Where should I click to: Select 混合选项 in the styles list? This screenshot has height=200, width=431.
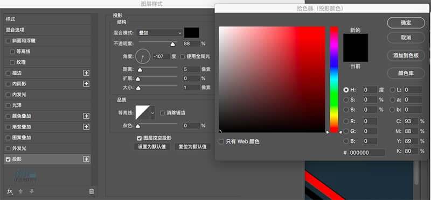(x=47, y=30)
